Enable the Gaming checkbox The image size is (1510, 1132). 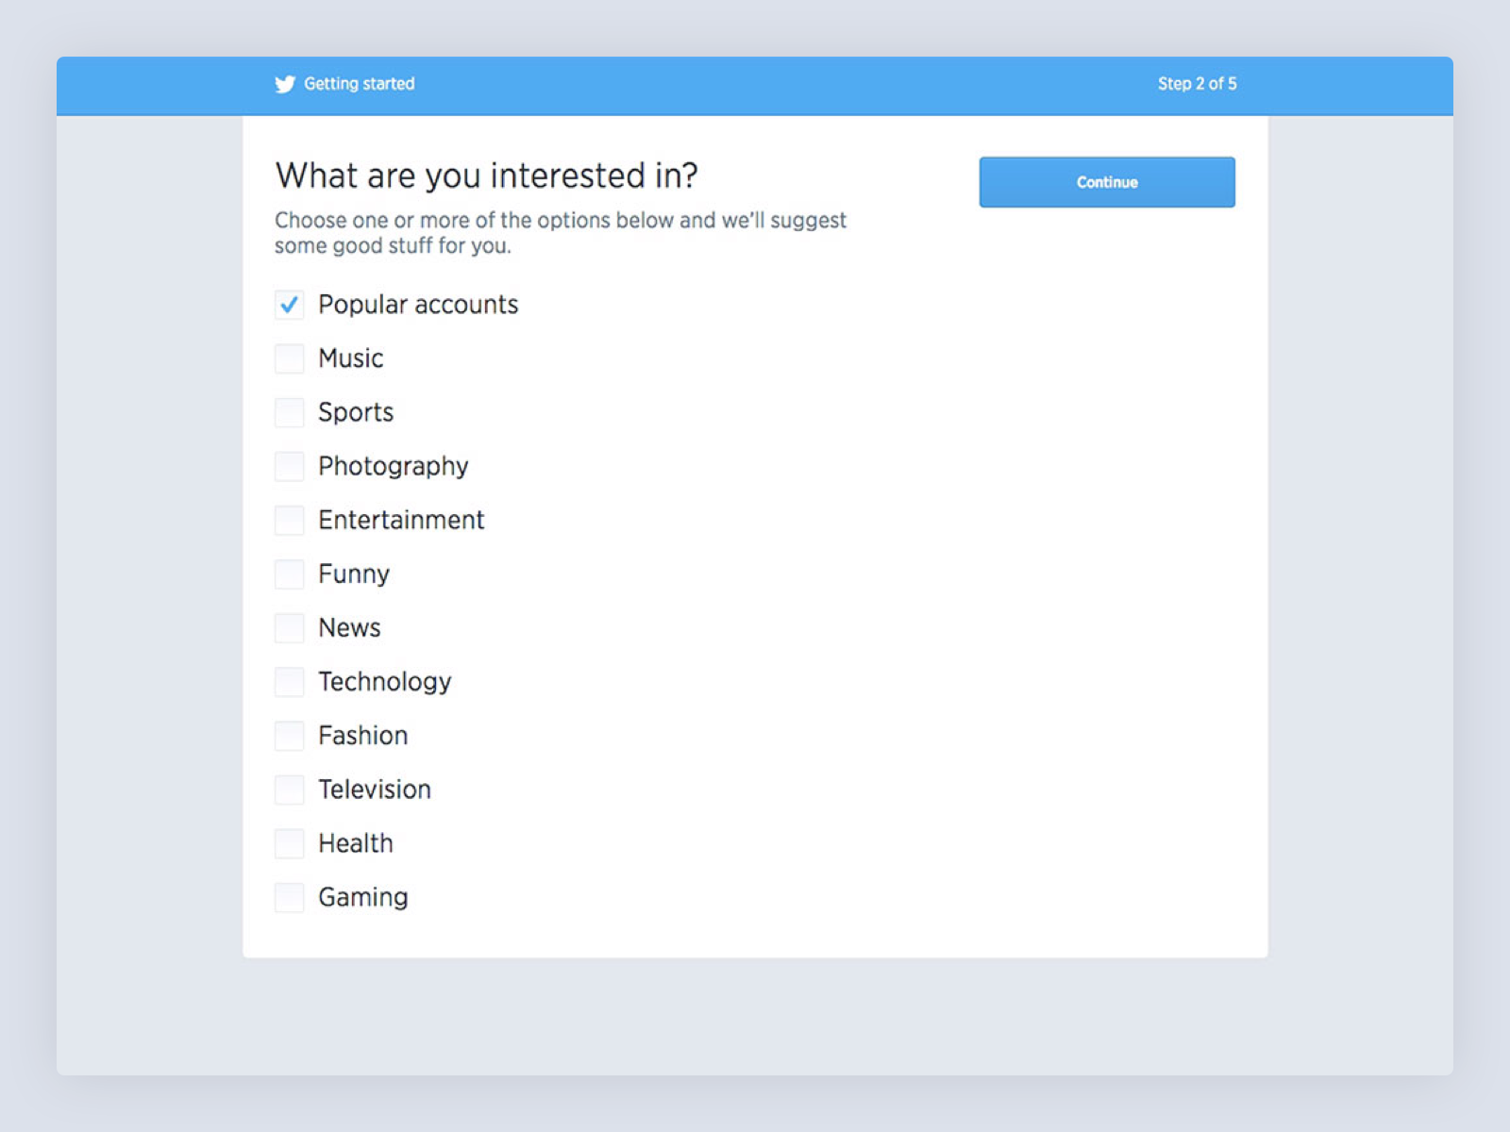tap(289, 897)
